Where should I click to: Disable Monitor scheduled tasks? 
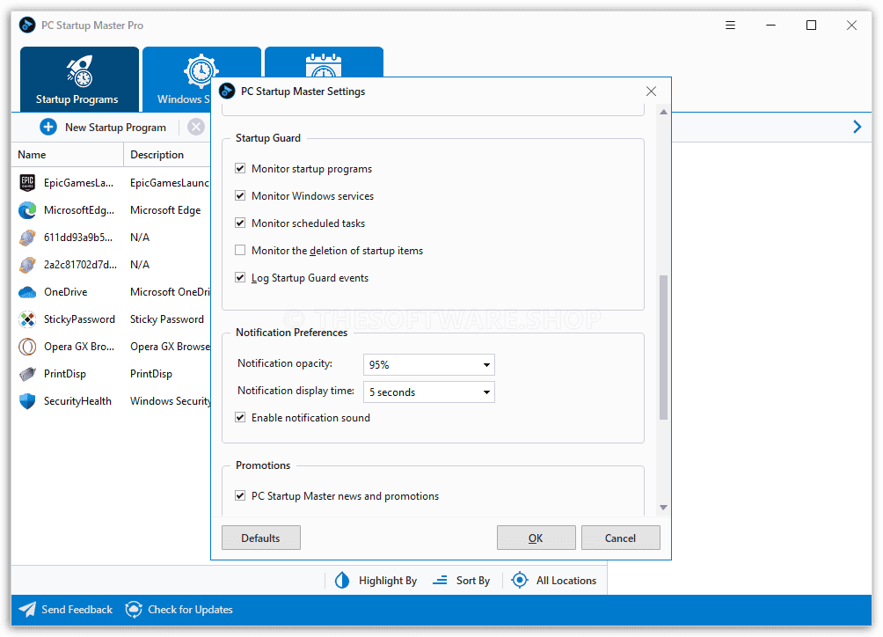click(x=240, y=223)
